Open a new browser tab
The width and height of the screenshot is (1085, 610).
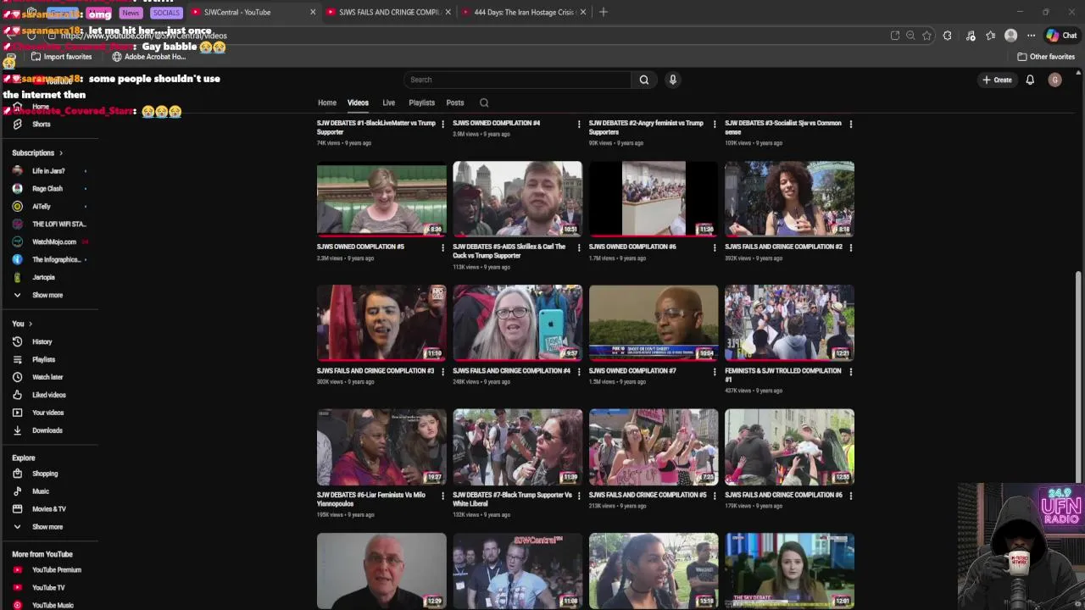[604, 12]
